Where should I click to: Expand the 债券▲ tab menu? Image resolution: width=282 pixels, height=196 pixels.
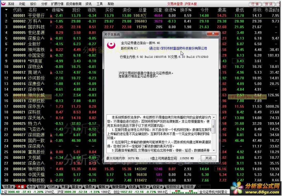(90, 187)
